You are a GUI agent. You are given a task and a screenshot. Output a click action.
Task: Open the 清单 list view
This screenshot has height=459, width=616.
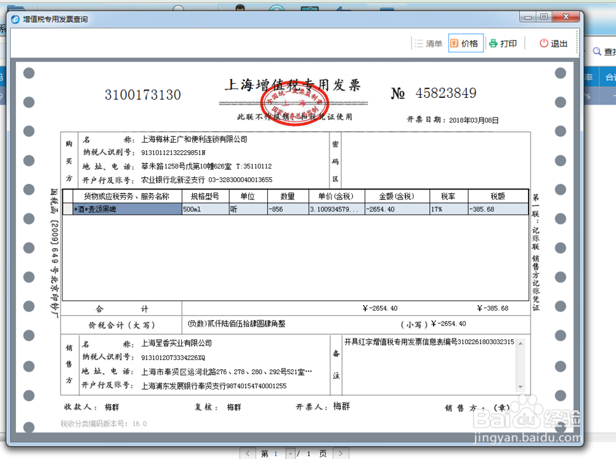pyautogui.click(x=428, y=44)
